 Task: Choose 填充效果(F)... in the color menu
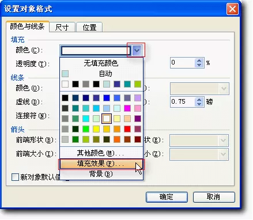click(x=101, y=164)
